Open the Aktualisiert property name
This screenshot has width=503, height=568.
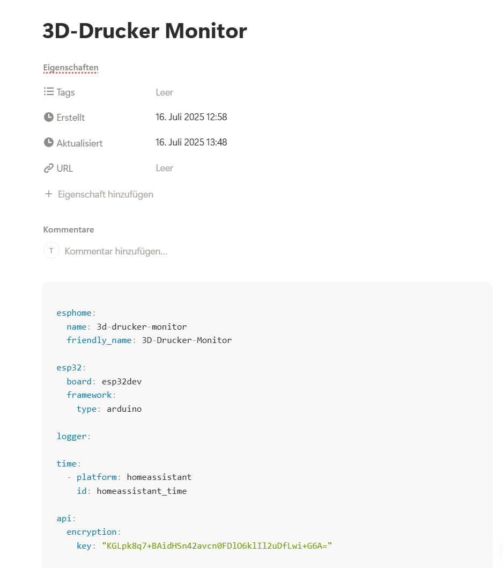(x=79, y=143)
